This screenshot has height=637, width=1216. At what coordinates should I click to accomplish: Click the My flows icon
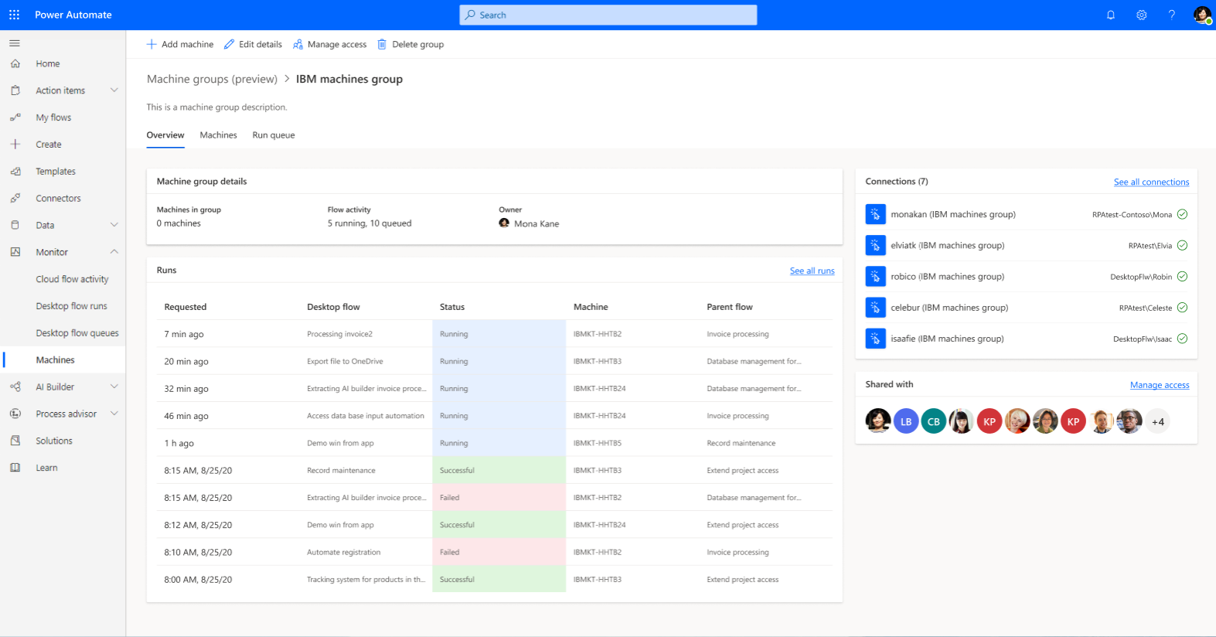[15, 118]
